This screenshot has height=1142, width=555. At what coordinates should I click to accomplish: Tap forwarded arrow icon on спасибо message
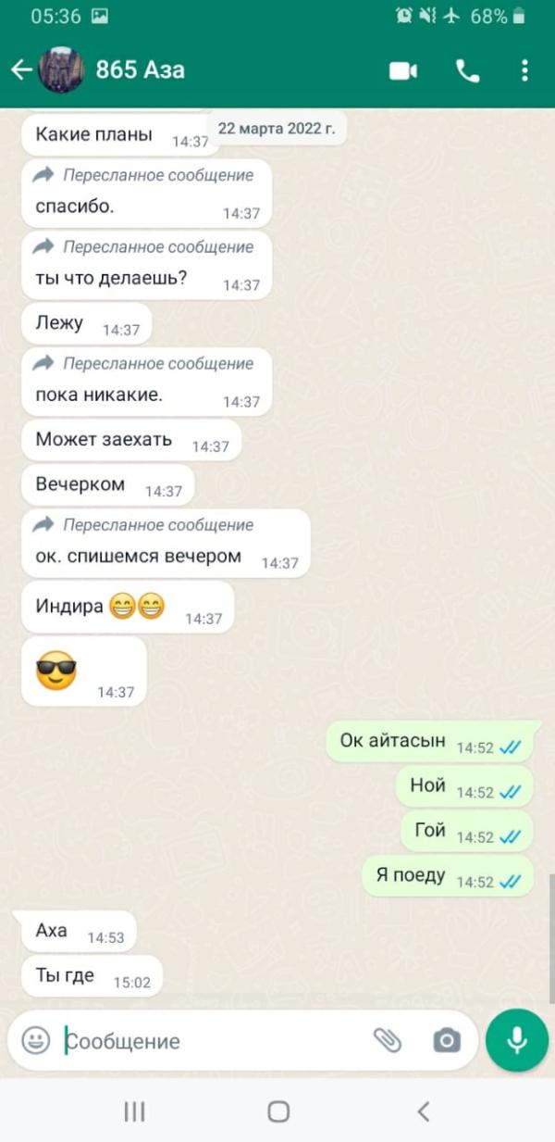(43, 174)
